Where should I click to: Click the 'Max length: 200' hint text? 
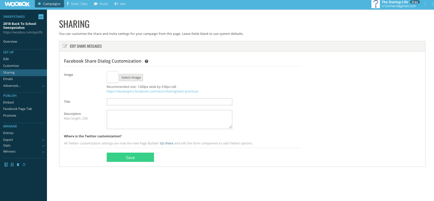click(76, 118)
